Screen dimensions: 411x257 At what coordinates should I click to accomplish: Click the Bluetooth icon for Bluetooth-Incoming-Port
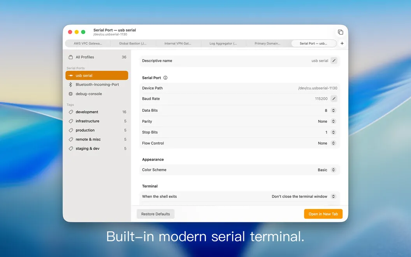click(70, 84)
